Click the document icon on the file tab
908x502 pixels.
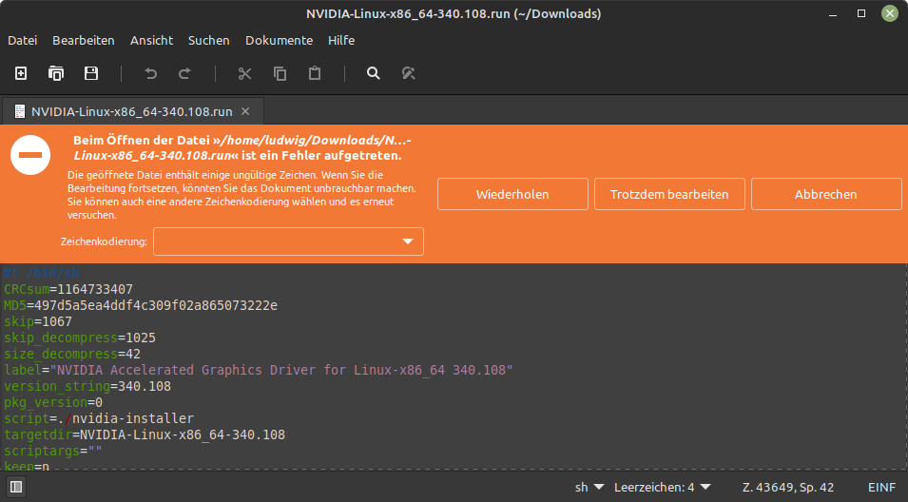click(x=20, y=111)
